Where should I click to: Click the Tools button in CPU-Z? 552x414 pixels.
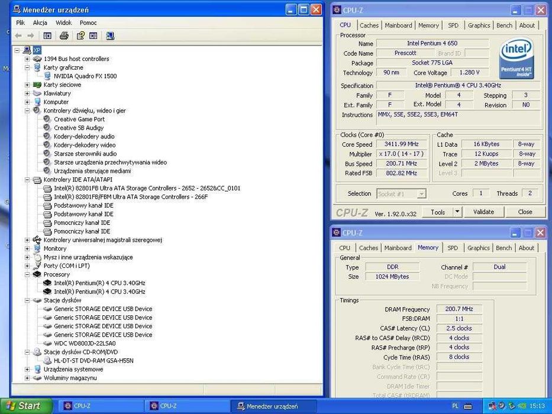pyautogui.click(x=438, y=212)
